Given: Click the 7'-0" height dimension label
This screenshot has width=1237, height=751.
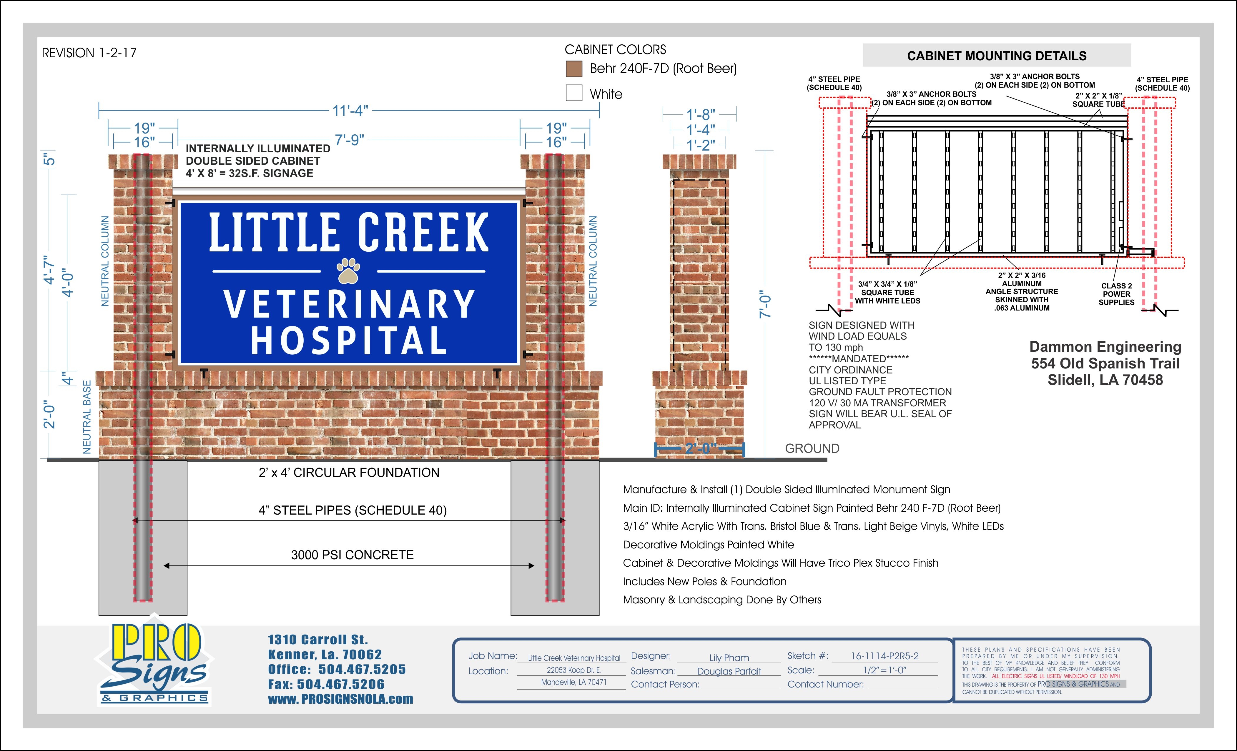Looking at the screenshot, I should coord(764,304).
